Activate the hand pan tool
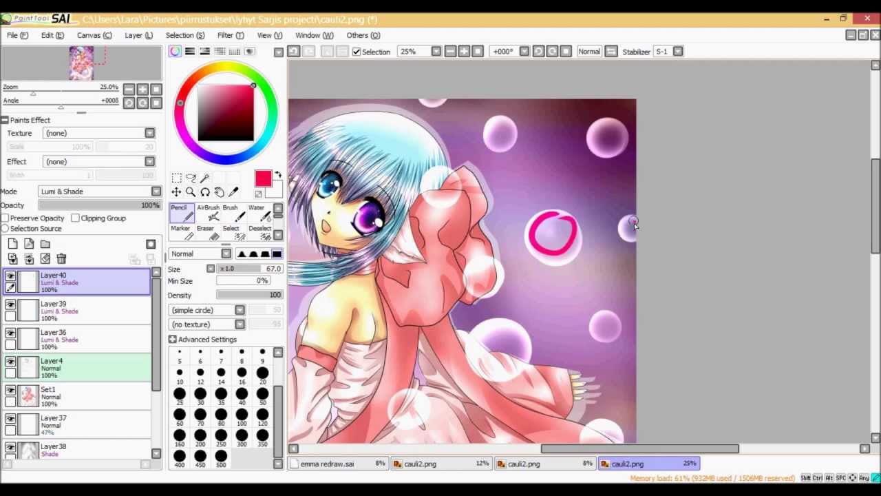 pos(219,192)
